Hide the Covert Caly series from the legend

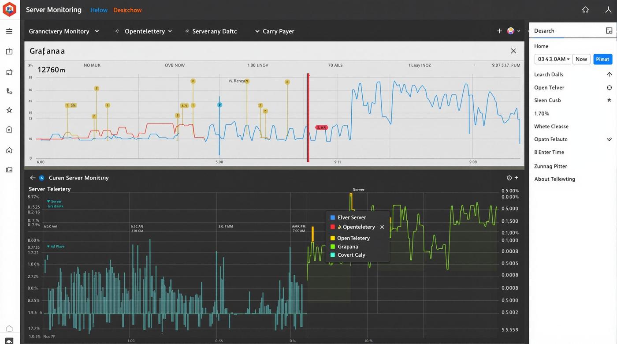(x=351, y=255)
